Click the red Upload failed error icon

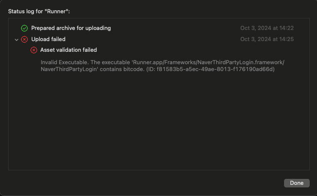(24, 39)
